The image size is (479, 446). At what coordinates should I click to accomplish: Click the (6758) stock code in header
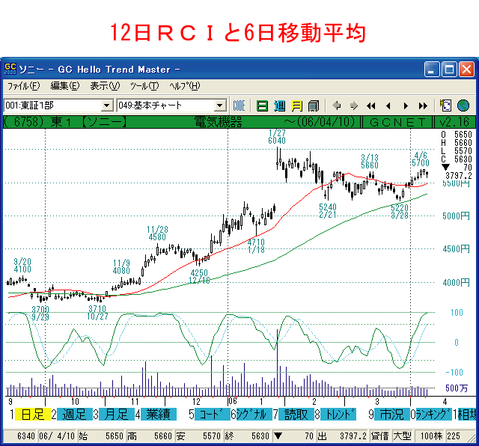[x=25, y=122]
